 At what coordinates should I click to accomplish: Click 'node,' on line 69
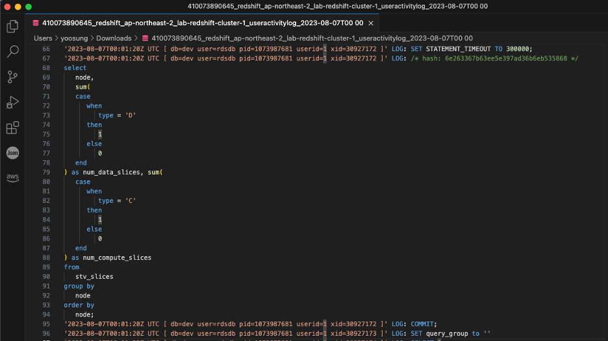pyautogui.click(x=84, y=77)
